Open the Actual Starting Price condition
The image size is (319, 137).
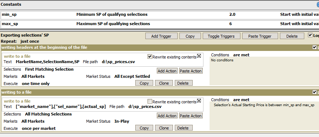pyautogui.click(x=264, y=105)
